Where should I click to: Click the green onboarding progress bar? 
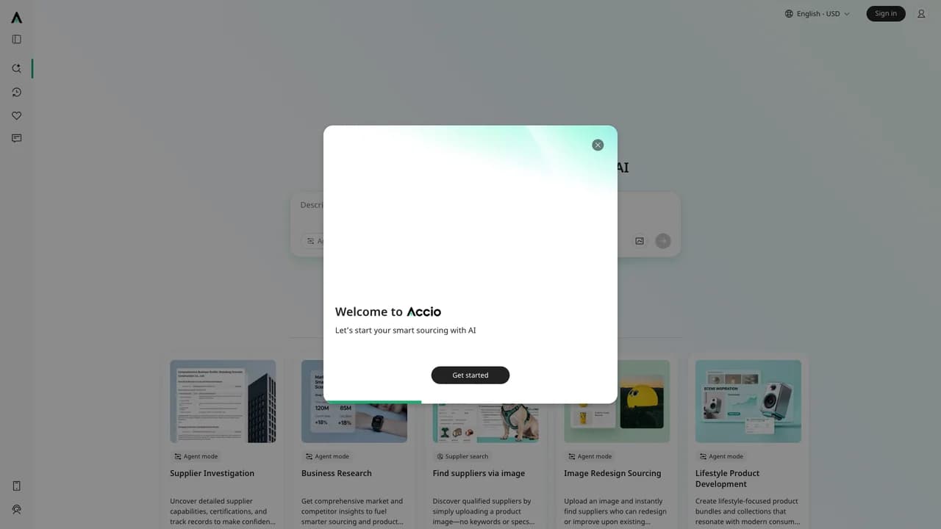373,402
